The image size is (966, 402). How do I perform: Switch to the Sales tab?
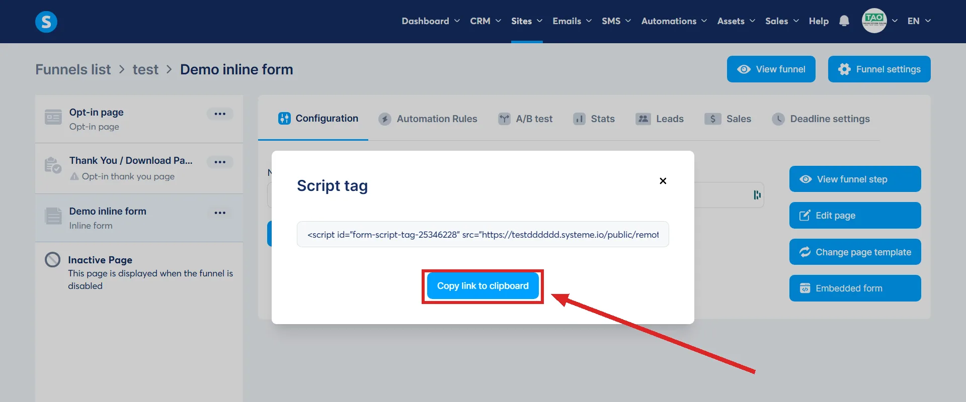(728, 119)
